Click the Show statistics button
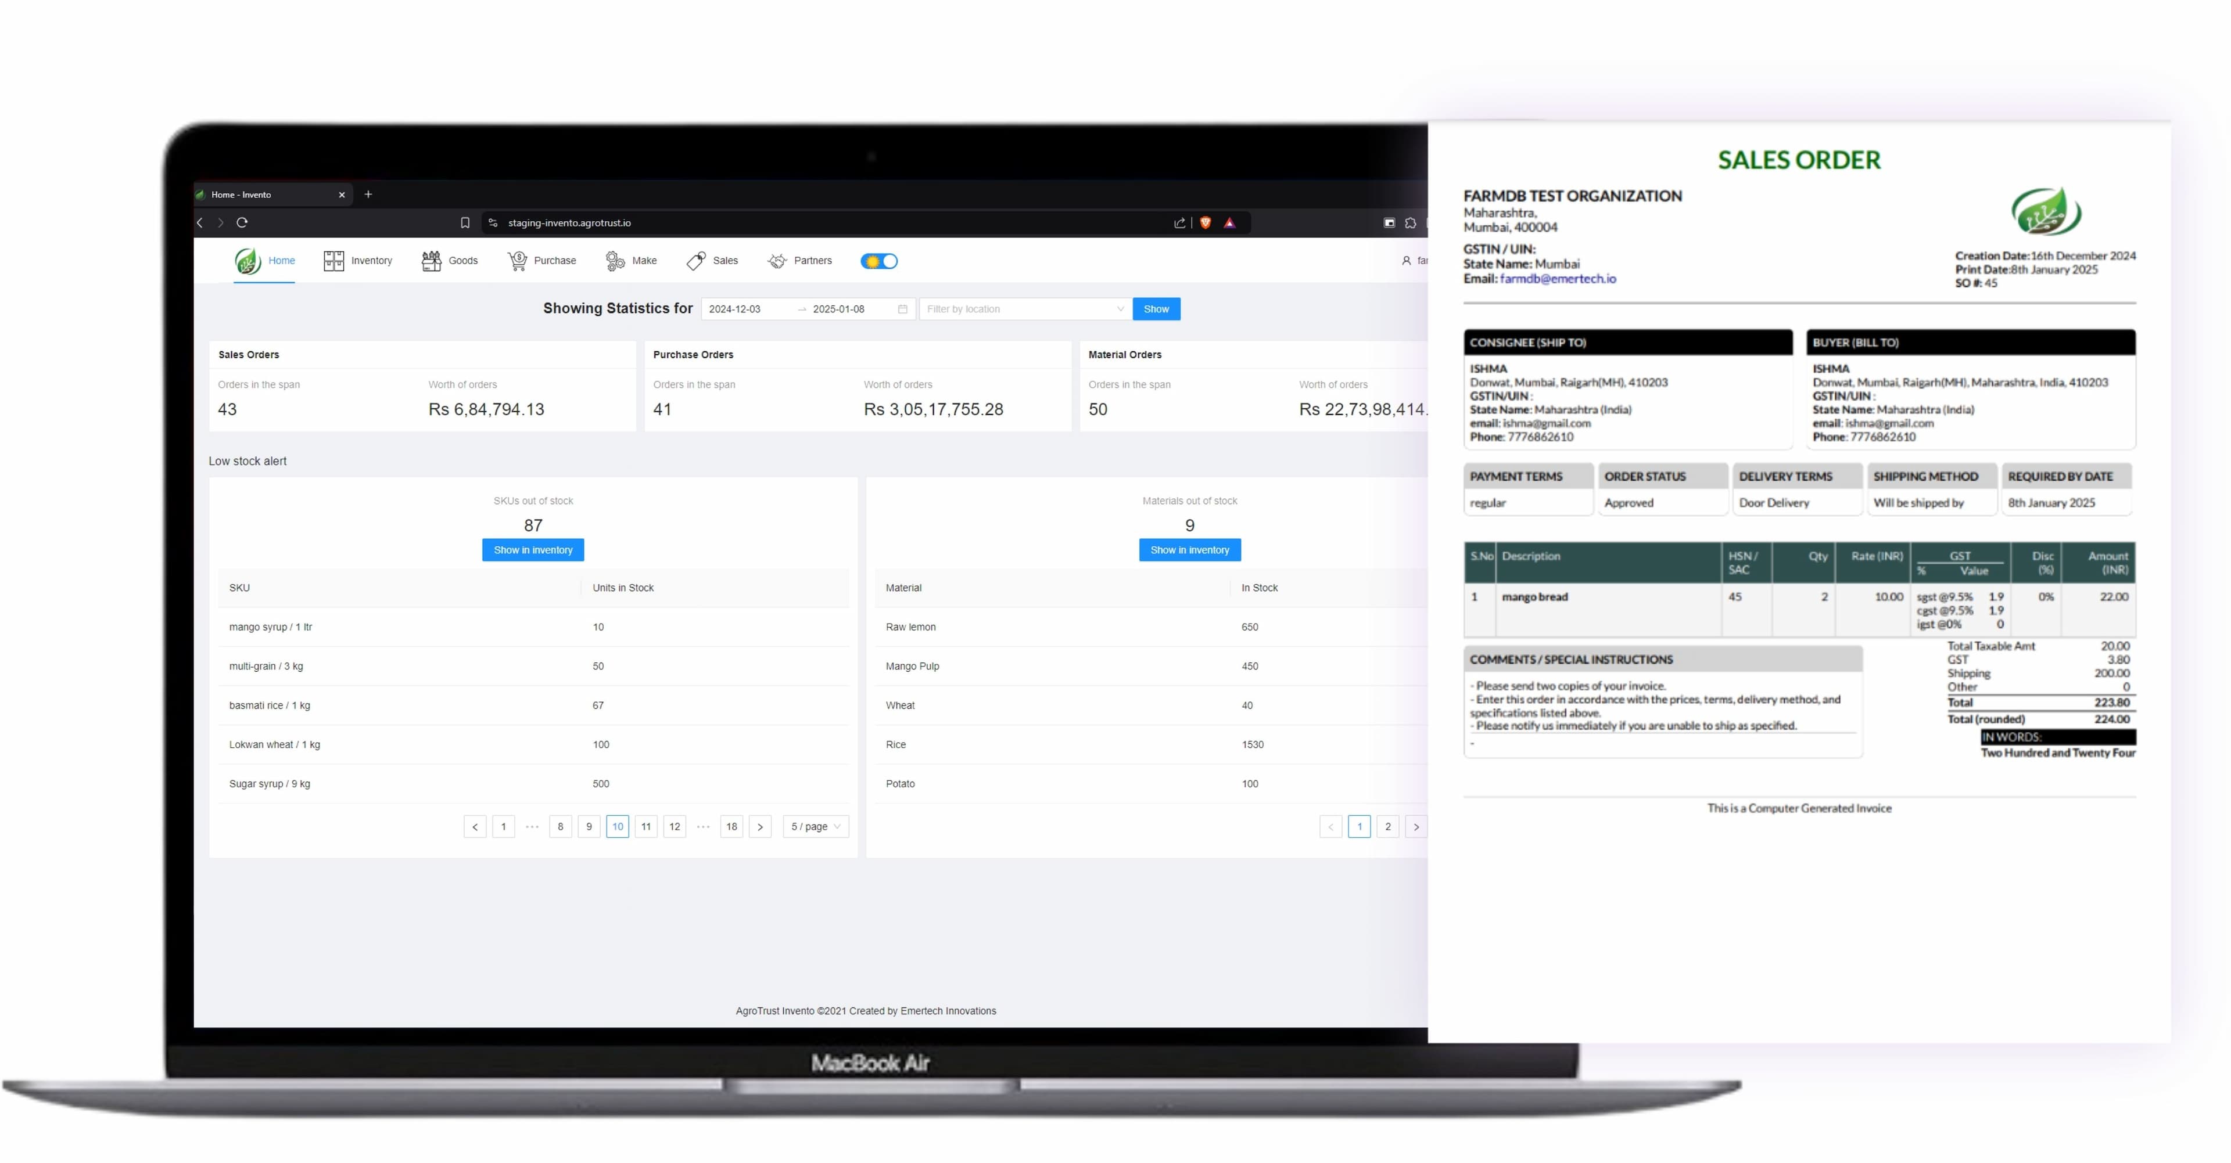2231x1163 pixels. pos(1156,309)
